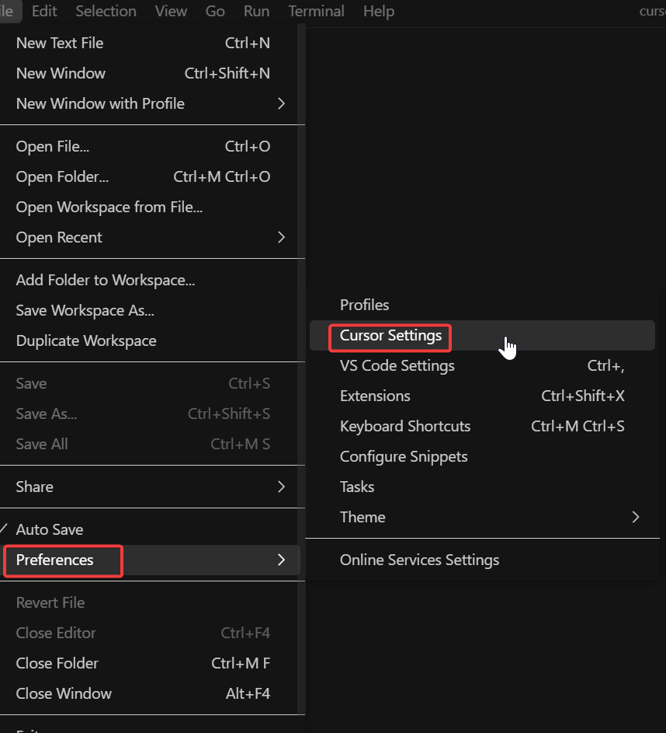The height and width of the screenshot is (733, 666).
Task: Select Open Folder... entry
Action: [x=62, y=177]
